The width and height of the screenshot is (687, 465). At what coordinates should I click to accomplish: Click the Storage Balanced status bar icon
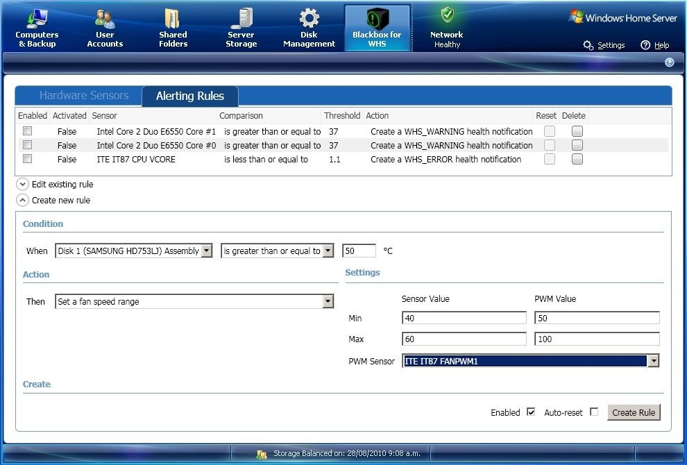262,454
